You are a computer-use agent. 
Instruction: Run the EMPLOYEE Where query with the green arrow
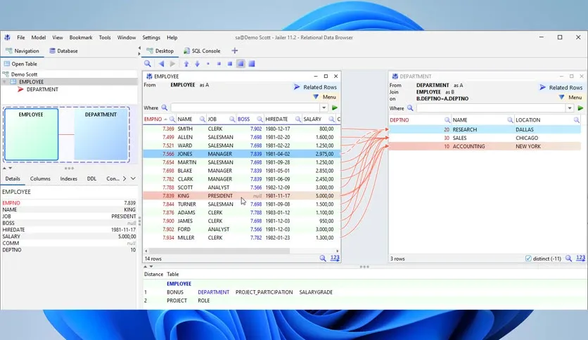pos(335,108)
